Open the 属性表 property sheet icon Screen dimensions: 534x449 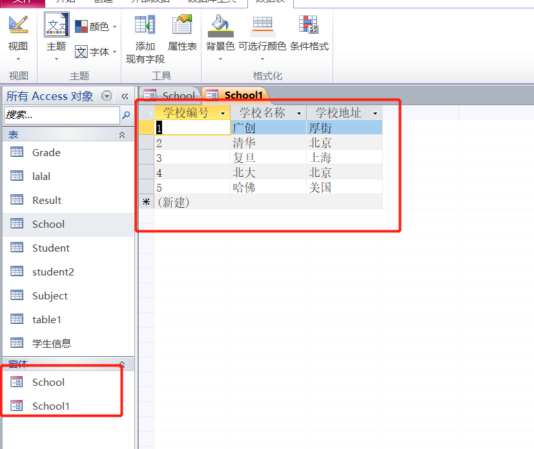pyautogui.click(x=182, y=25)
